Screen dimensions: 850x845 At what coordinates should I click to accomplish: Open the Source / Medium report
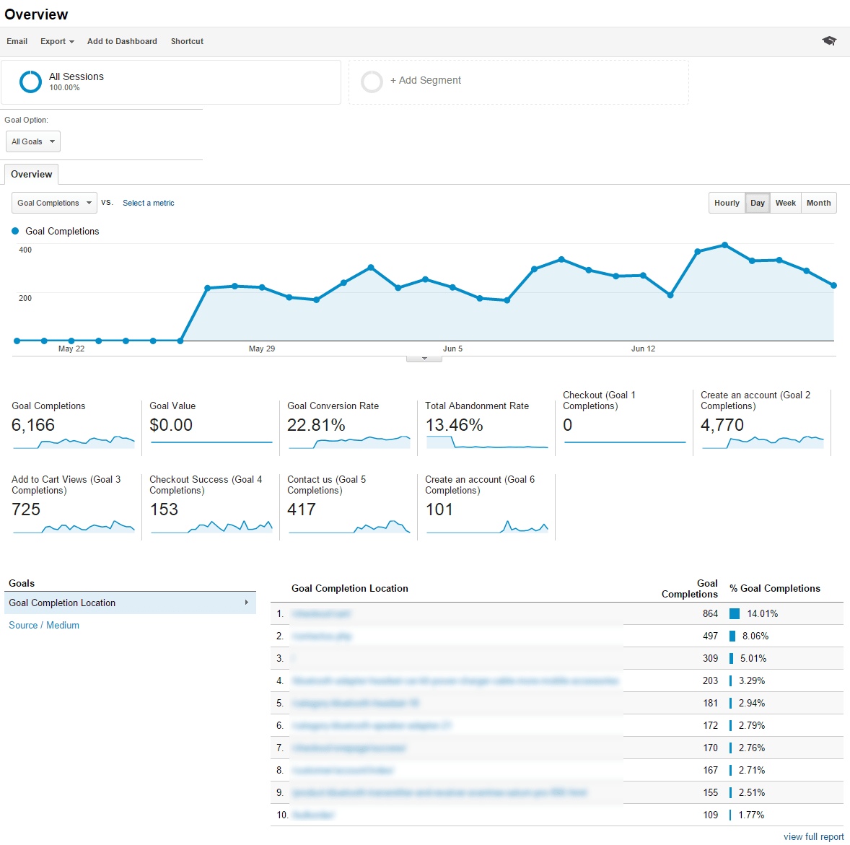[43, 625]
